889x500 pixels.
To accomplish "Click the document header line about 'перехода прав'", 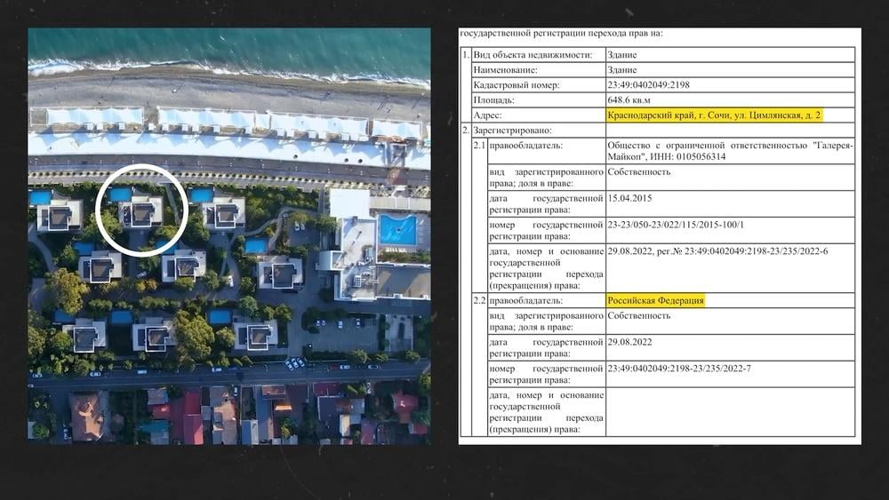I will point(560,34).
